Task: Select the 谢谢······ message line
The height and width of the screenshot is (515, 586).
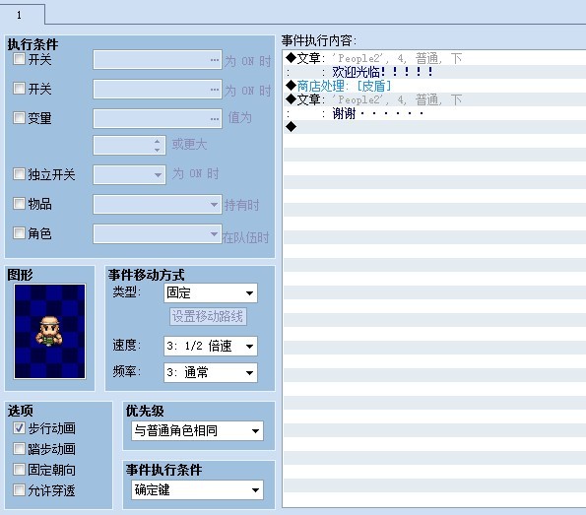Action: 434,113
